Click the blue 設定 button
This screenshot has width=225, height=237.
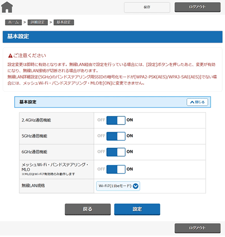click(137, 209)
